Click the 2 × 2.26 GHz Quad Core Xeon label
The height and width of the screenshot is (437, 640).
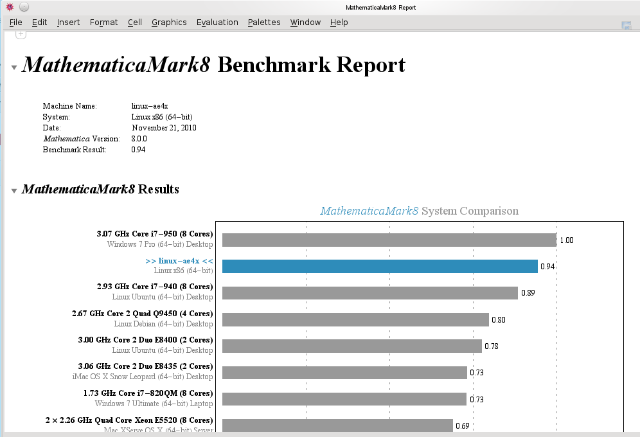[129, 420]
